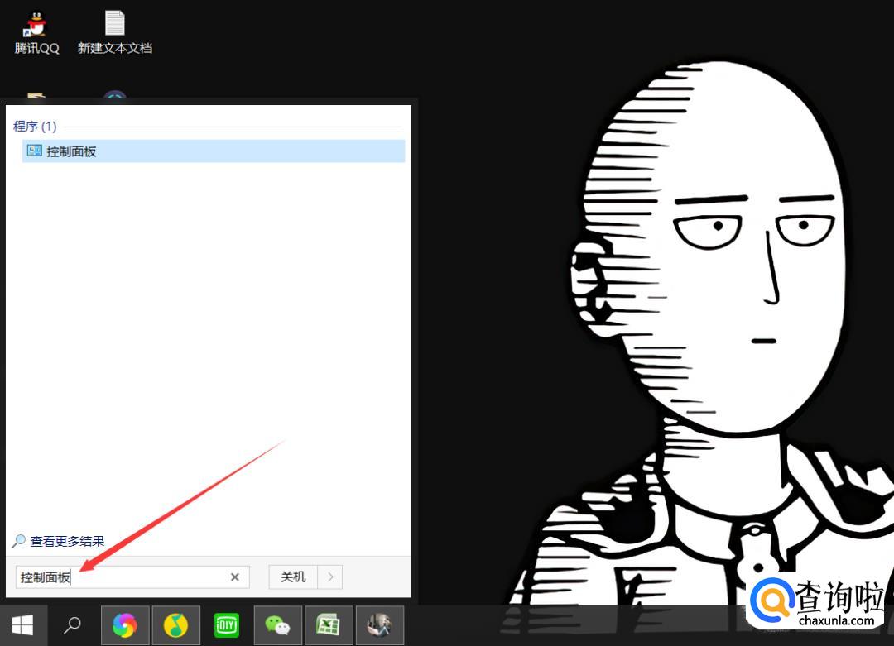Open the iQIYI app in taskbar
Viewport: 894px width, 646px height.
click(x=226, y=625)
